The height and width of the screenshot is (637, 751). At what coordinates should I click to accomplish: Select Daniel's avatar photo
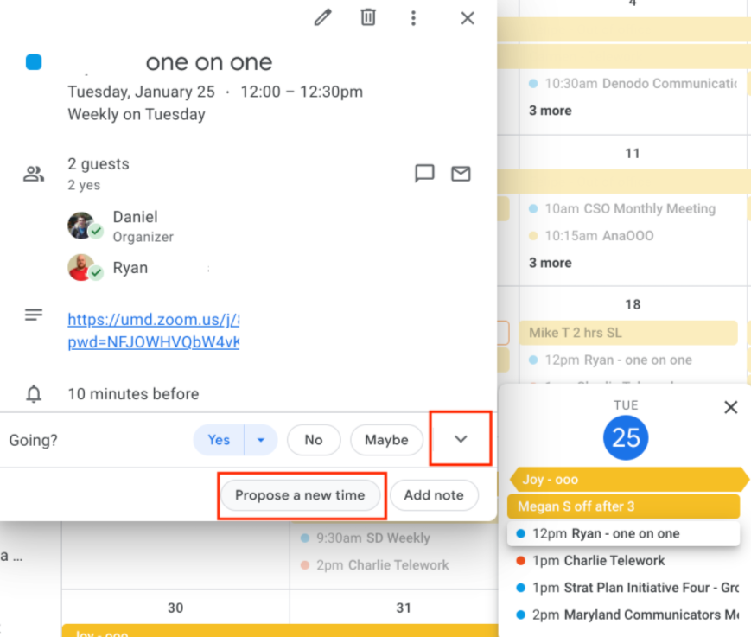81,225
